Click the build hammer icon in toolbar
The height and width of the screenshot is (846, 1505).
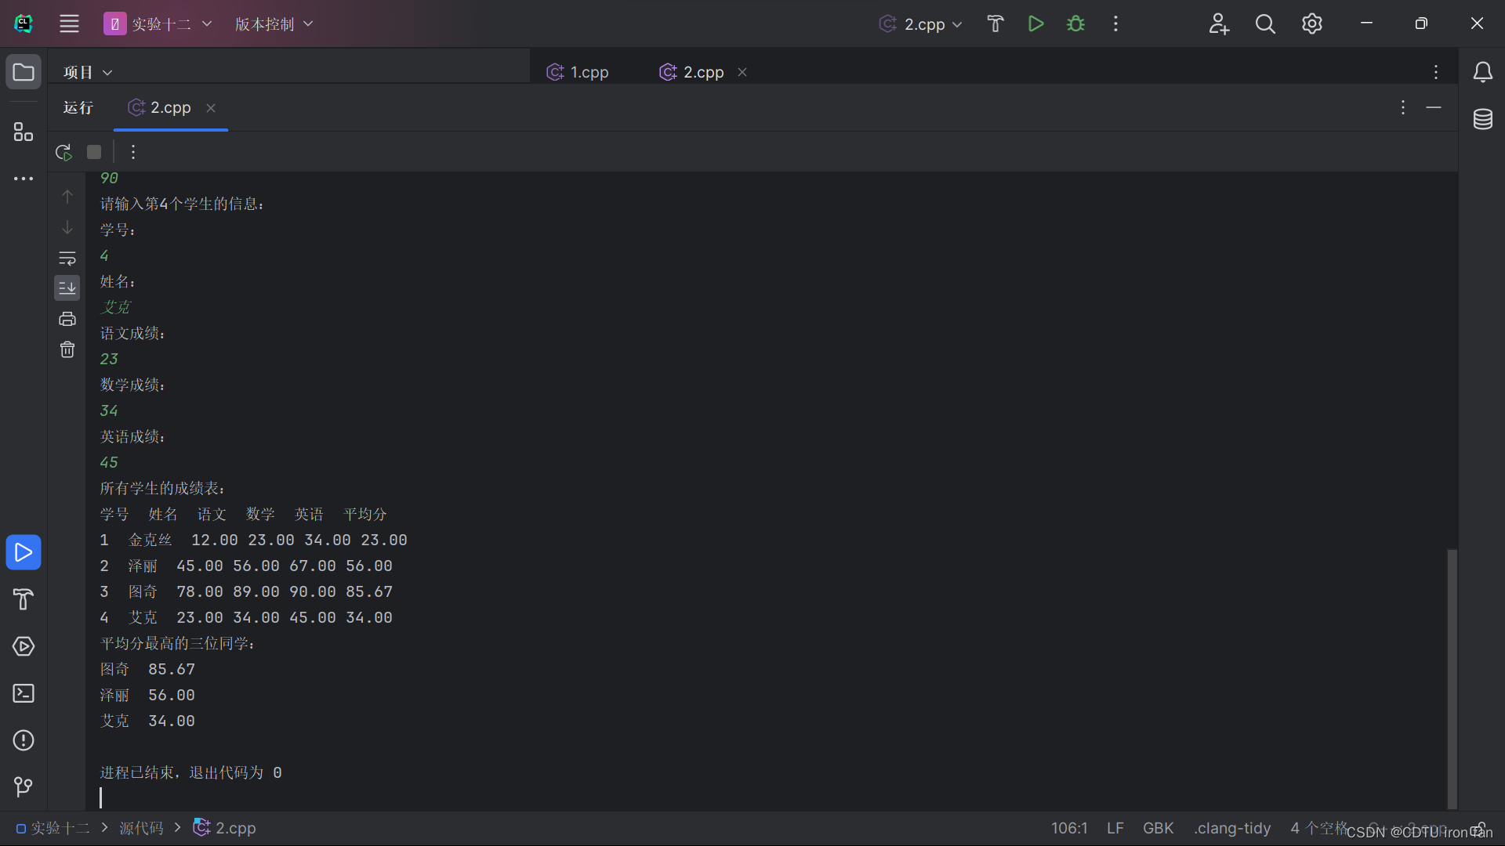coord(995,24)
